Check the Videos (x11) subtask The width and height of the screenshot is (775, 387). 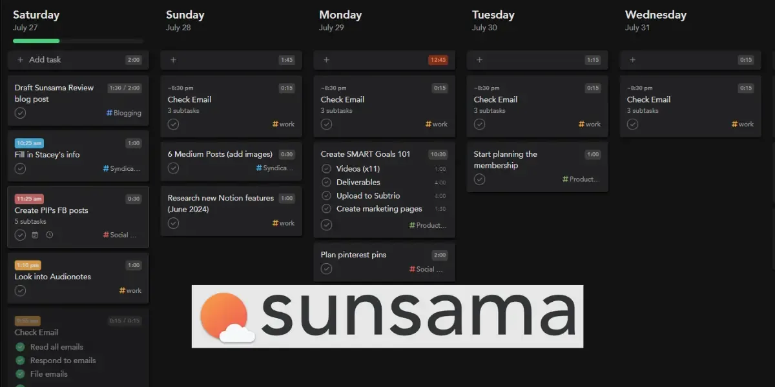click(x=326, y=169)
